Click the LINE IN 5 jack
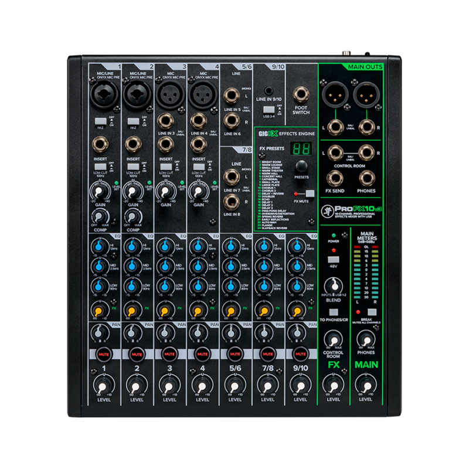 [x=232, y=96]
